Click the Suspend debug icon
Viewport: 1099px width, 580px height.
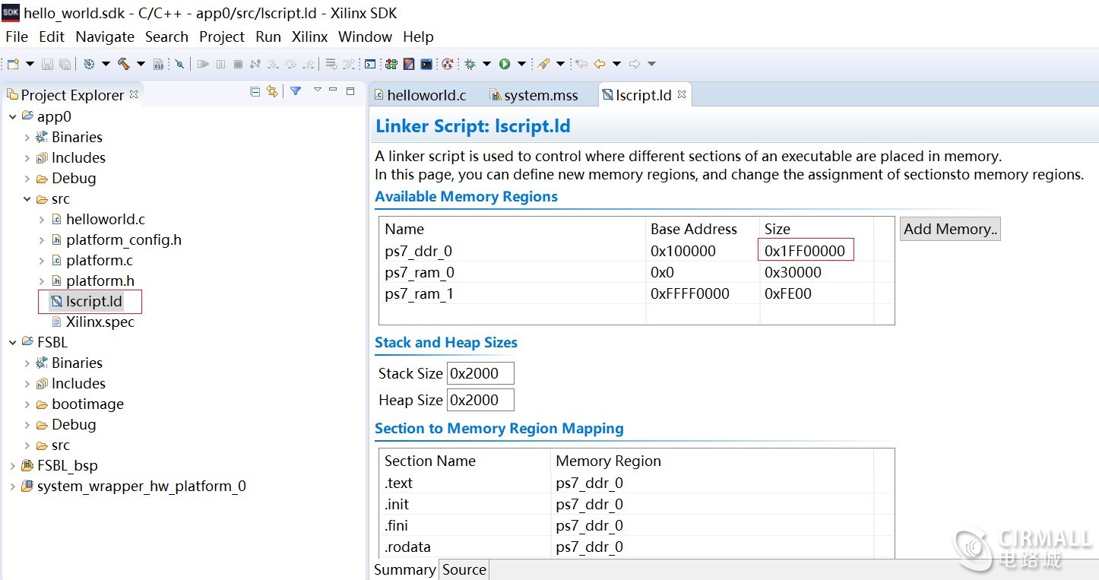click(220, 64)
